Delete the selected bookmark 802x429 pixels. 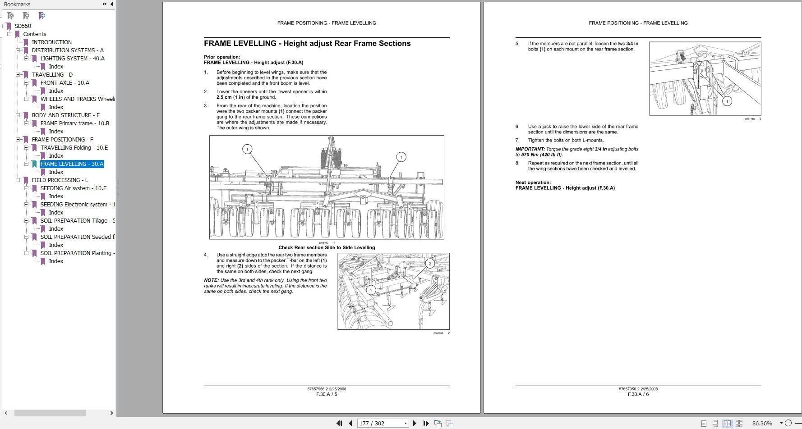coord(9,15)
